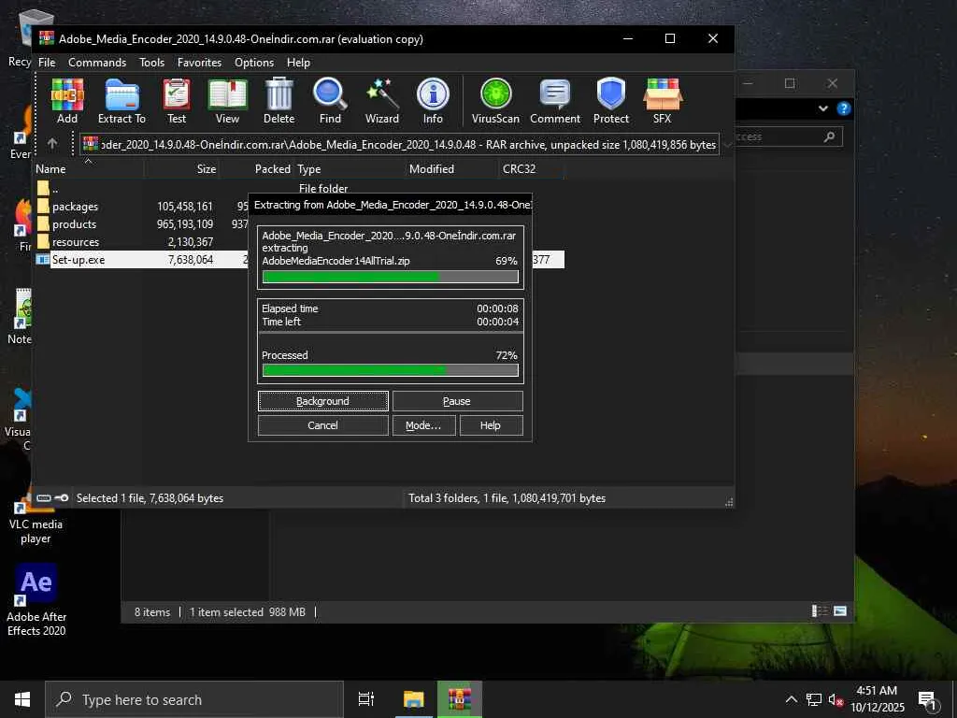
Task: Sort the list by the Name column
Action: tap(89, 168)
